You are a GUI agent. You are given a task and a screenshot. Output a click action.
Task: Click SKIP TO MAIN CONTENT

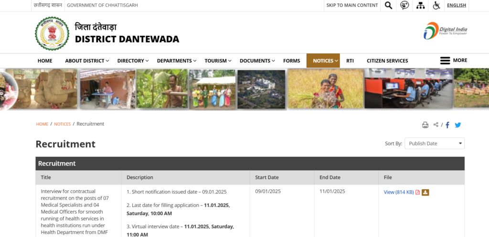(352, 5)
